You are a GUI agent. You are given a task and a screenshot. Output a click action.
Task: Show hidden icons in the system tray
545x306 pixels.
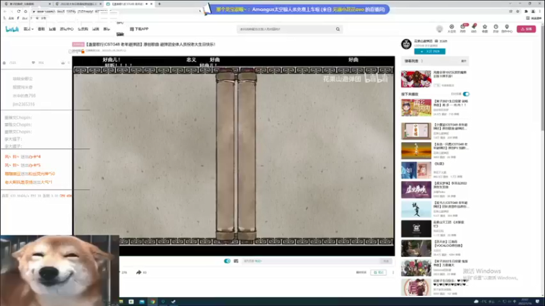[498, 301]
